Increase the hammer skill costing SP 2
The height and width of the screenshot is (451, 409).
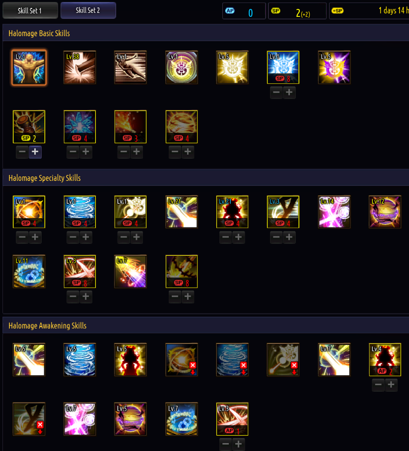(35, 152)
